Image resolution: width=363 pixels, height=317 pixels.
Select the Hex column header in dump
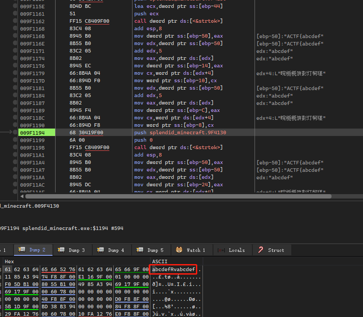[x=9, y=261]
